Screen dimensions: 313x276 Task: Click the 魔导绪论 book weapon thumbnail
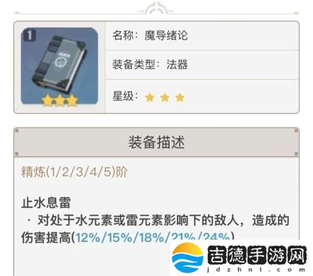coord(59,66)
